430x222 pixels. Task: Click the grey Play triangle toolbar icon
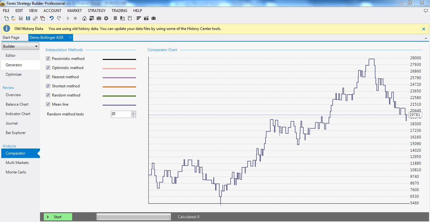(x=68, y=18)
